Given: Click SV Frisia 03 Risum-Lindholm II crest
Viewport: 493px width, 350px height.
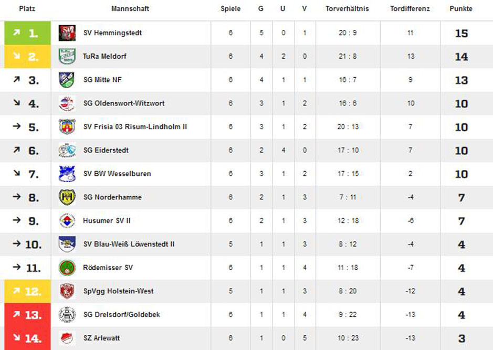Looking at the screenshot, I should click(67, 127).
